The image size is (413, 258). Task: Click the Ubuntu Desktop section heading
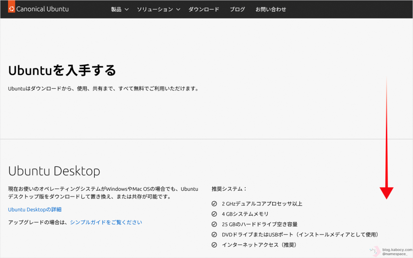pos(54,171)
